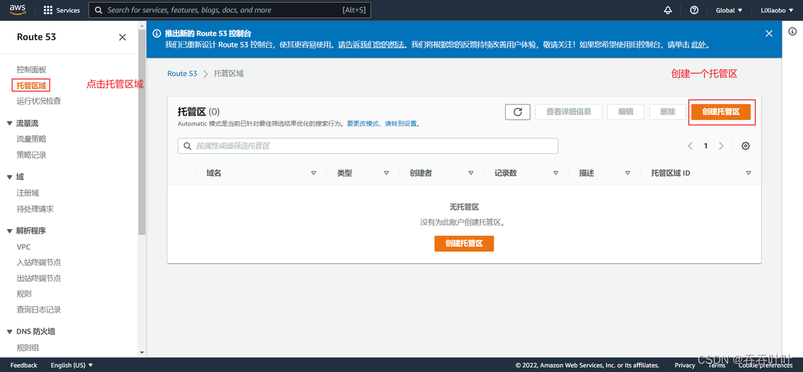Screen dimensions: 803x372
Task: Click the Privacy link in footer
Action: (x=684, y=365)
